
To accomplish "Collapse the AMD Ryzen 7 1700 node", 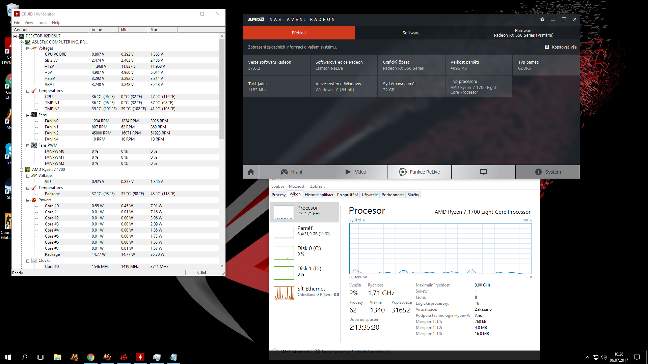I will [22, 170].
